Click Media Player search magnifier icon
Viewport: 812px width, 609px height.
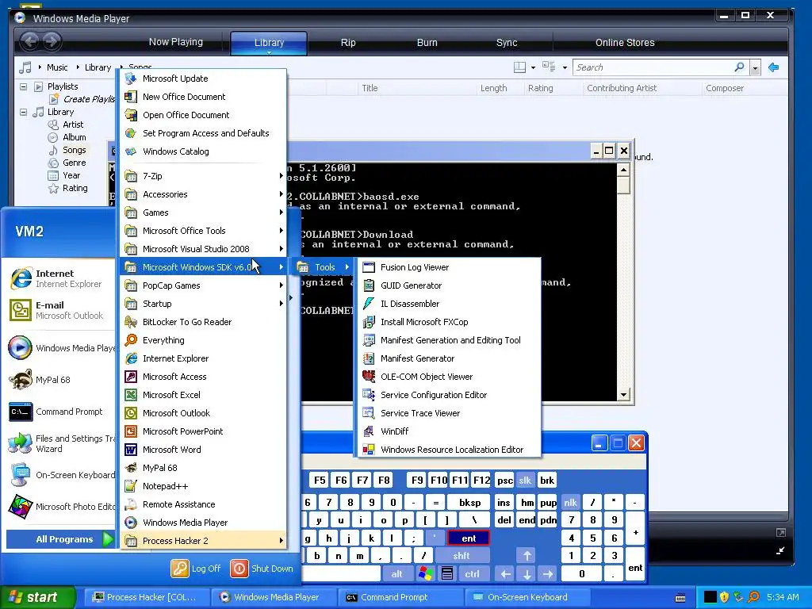(x=740, y=67)
